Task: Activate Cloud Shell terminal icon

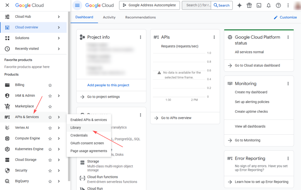Action: pyautogui.click(x=259, y=5)
